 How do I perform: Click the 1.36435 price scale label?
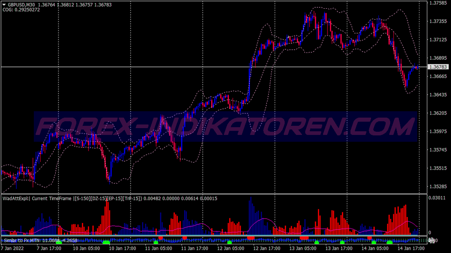pyautogui.click(x=438, y=95)
